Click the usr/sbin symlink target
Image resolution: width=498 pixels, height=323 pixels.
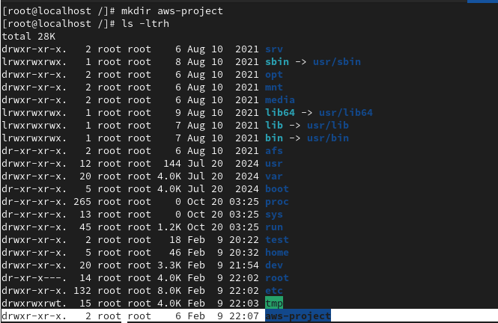(x=337, y=62)
